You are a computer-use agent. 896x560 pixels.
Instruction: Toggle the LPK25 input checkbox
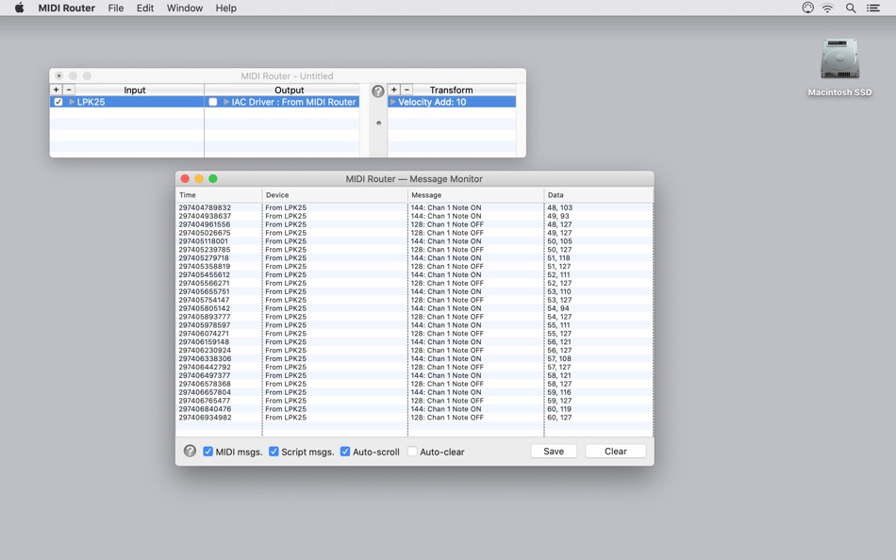point(58,102)
